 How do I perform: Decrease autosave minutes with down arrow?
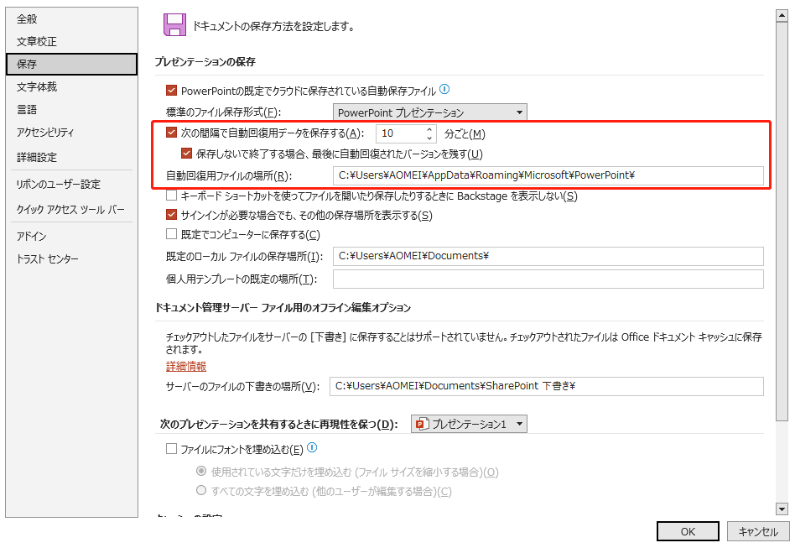(x=429, y=138)
